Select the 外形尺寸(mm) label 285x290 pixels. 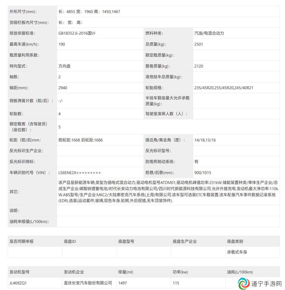23,12
